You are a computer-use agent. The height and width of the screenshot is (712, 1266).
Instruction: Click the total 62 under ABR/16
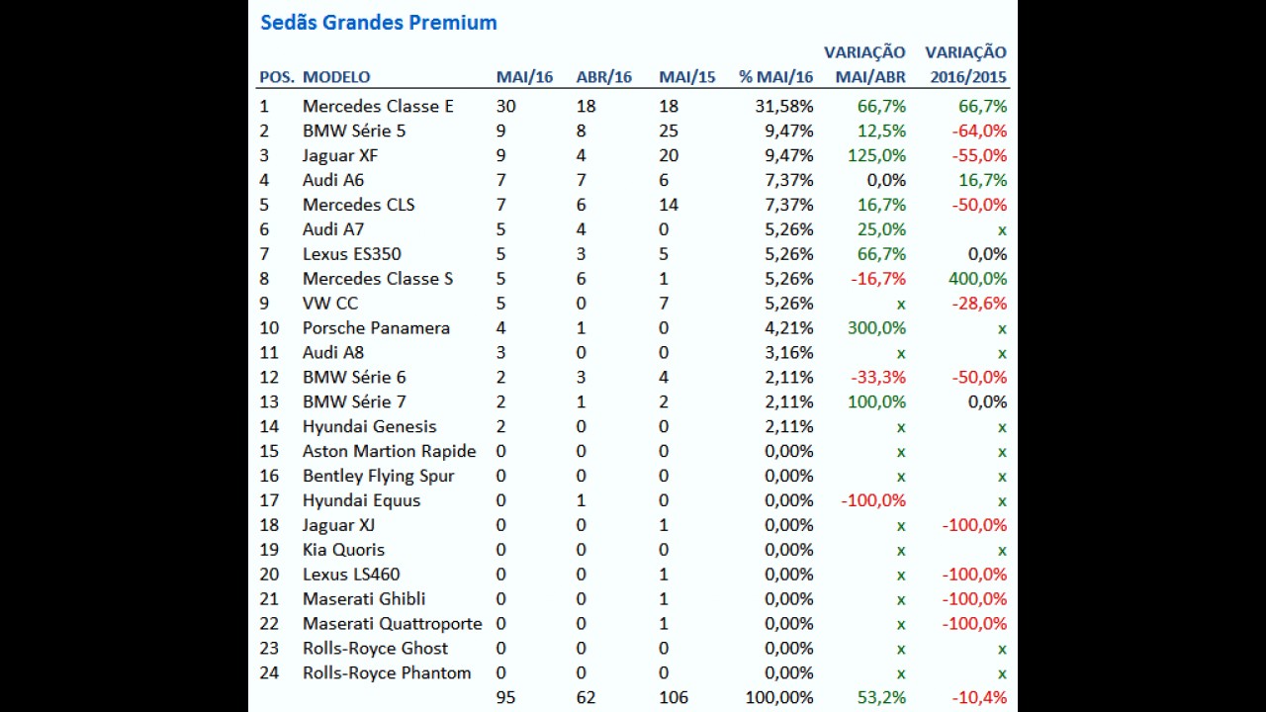(x=586, y=698)
